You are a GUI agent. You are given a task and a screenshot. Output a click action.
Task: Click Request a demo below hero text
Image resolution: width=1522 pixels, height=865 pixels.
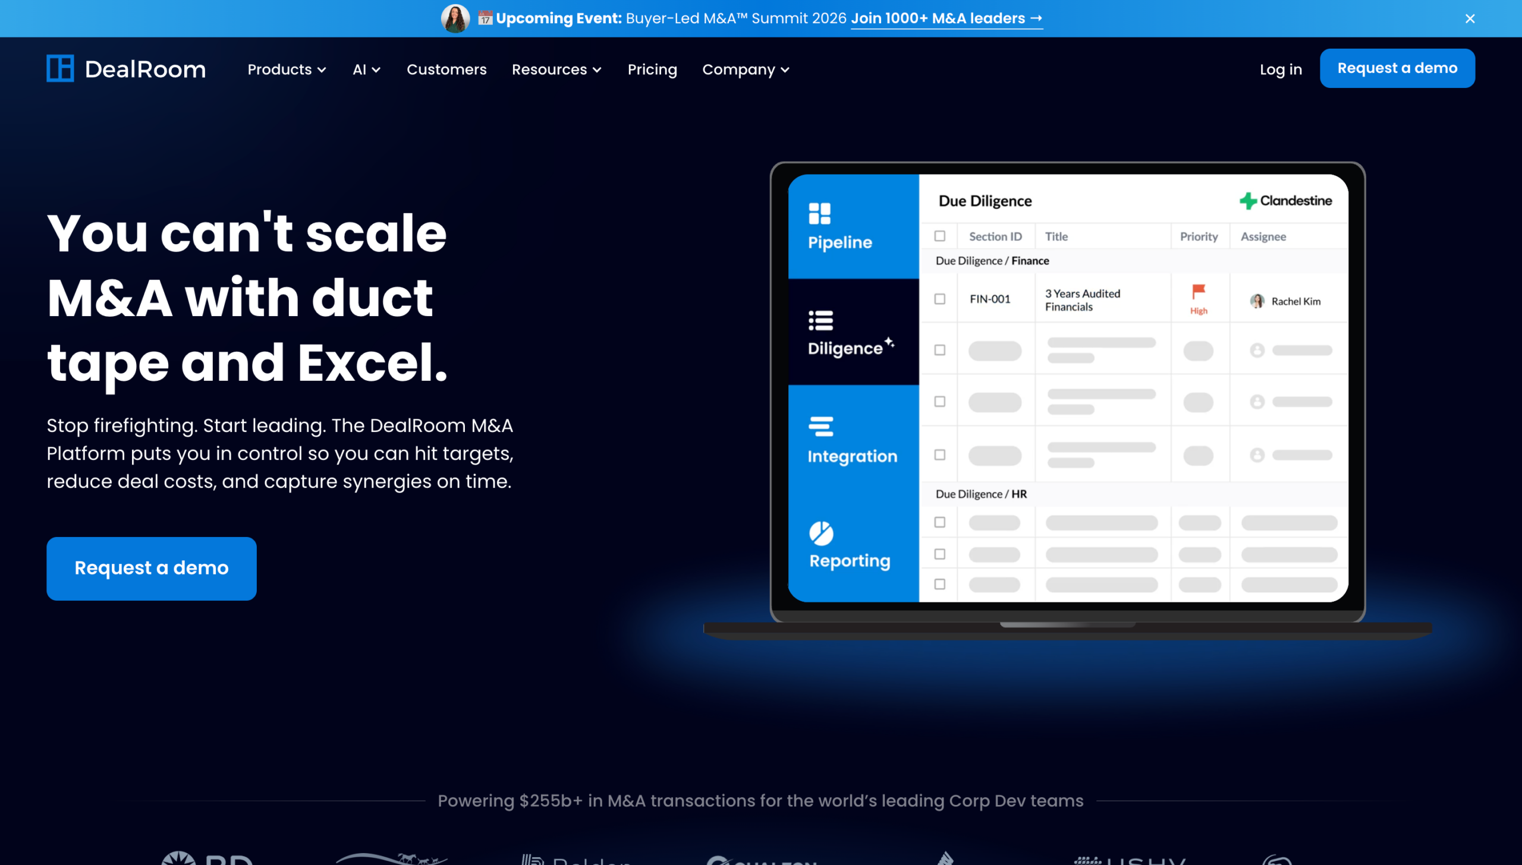[x=152, y=568]
